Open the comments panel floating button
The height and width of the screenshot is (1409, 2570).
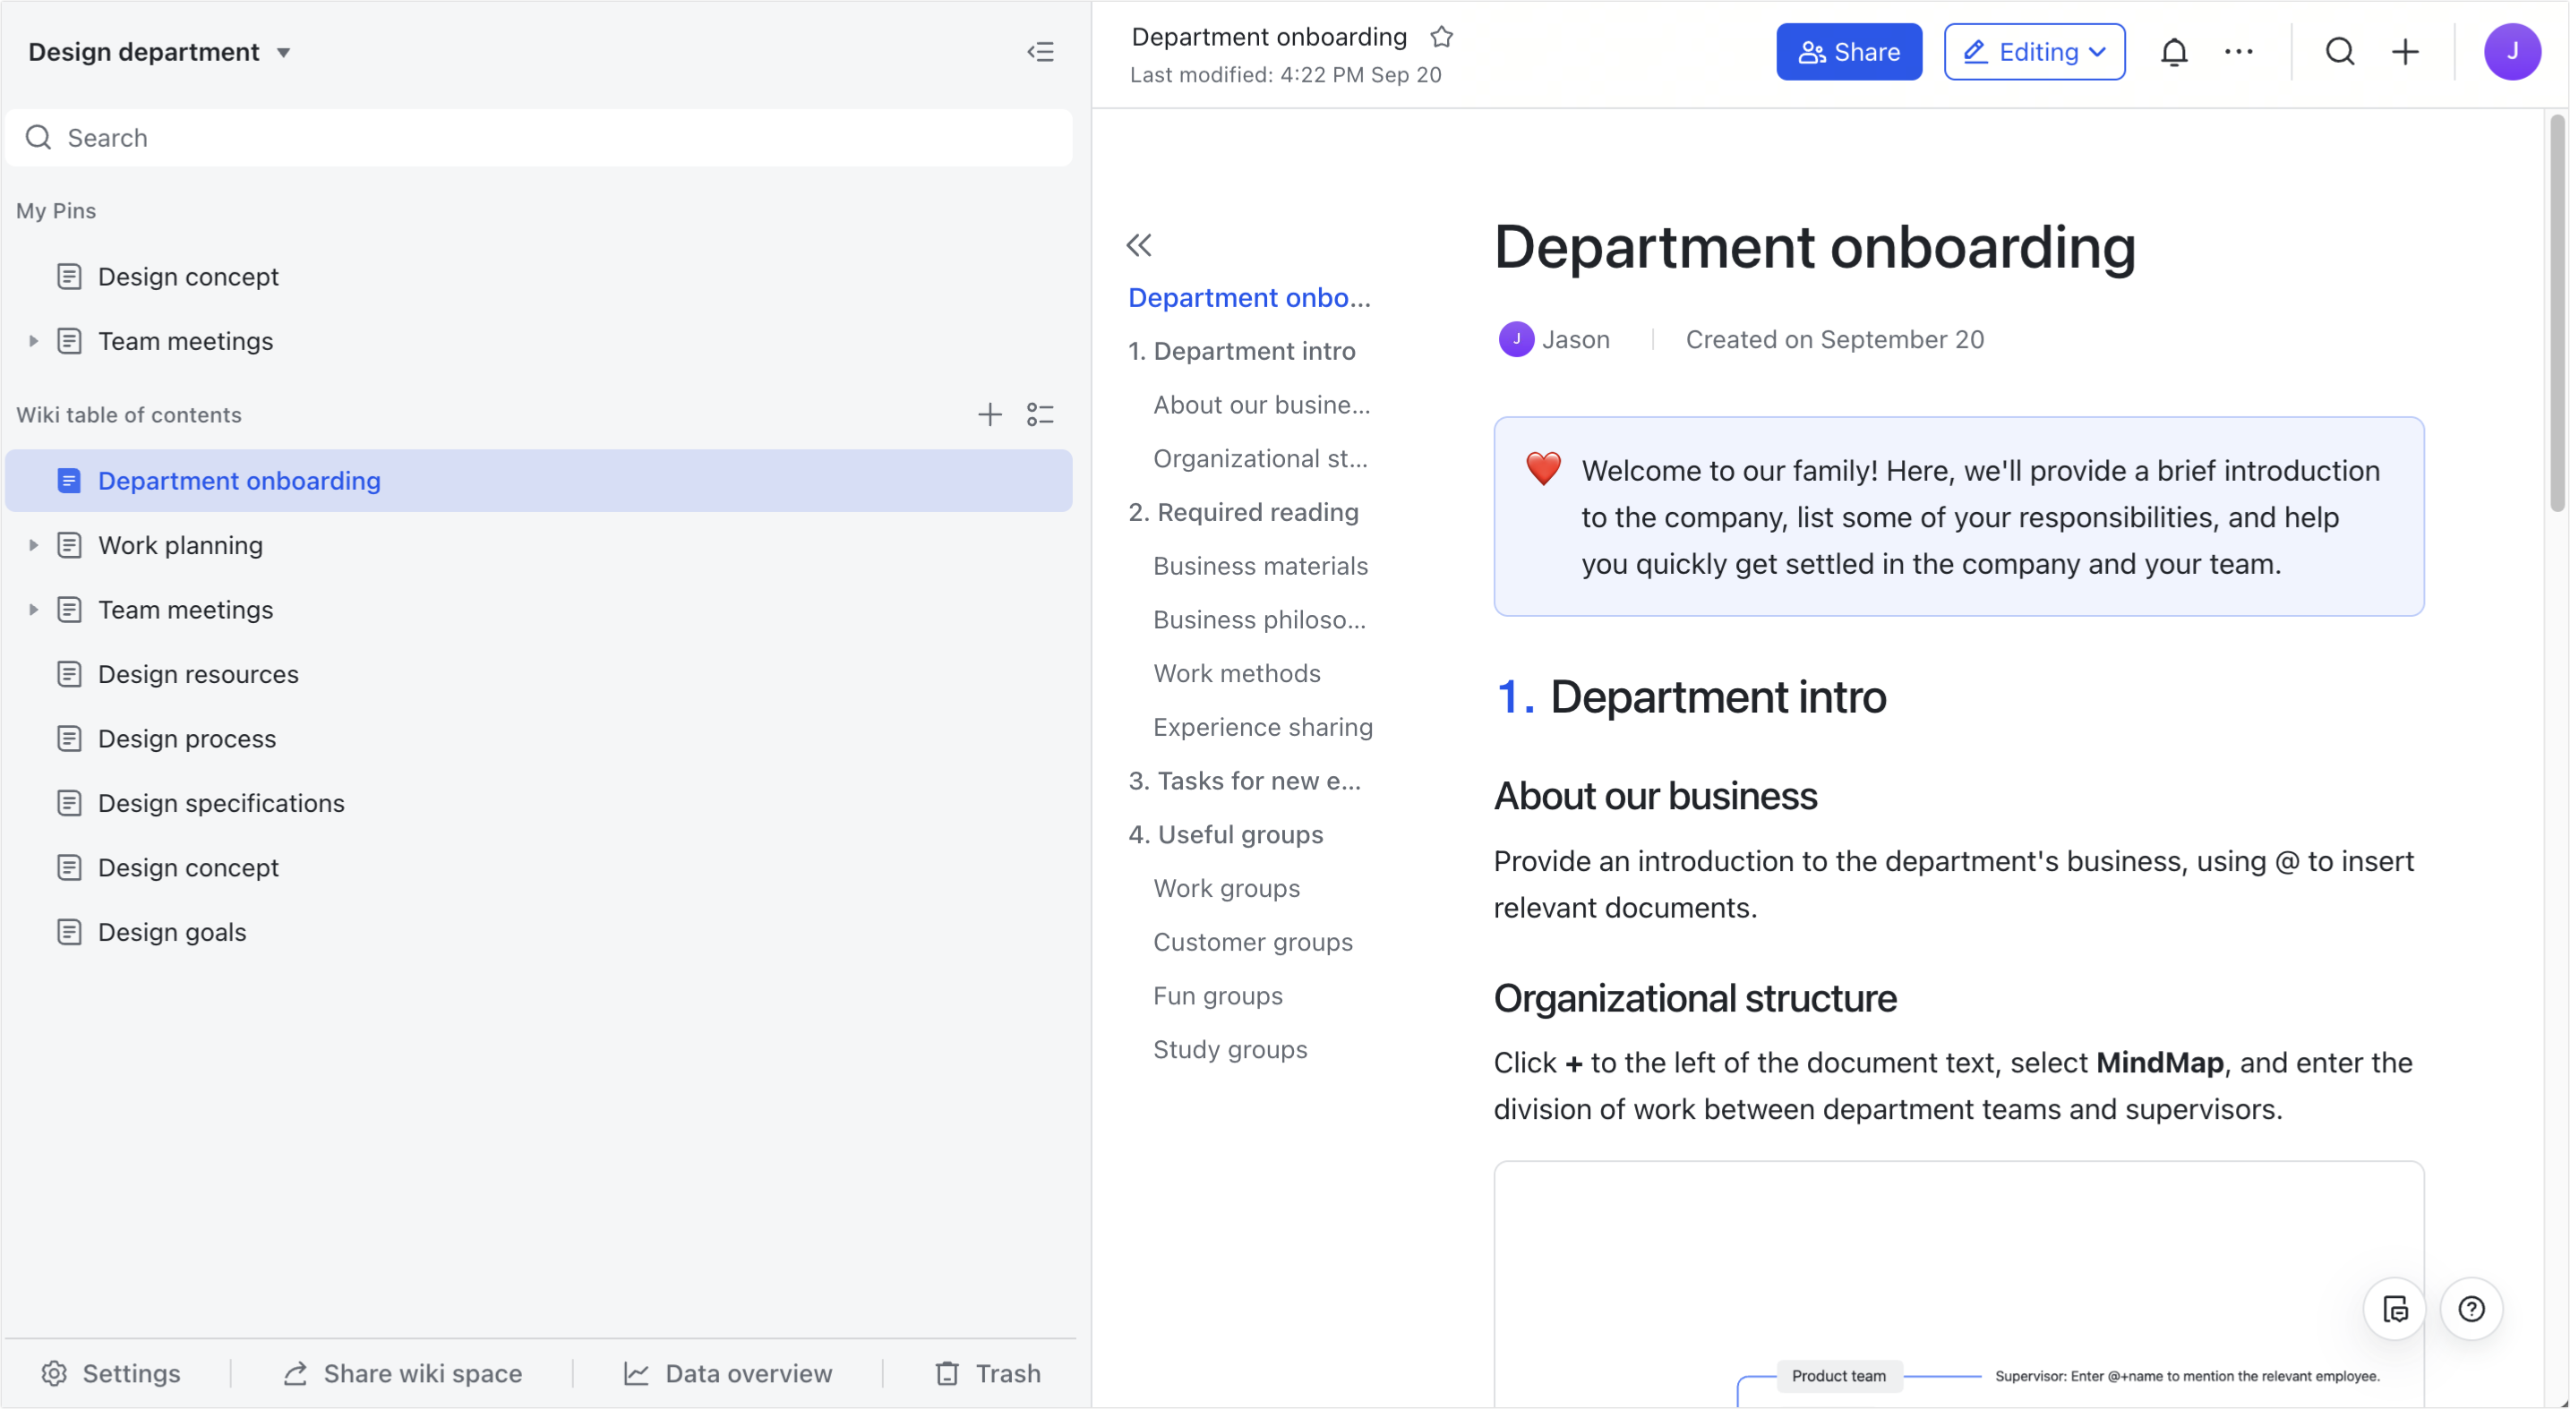pyautogui.click(x=2394, y=1308)
